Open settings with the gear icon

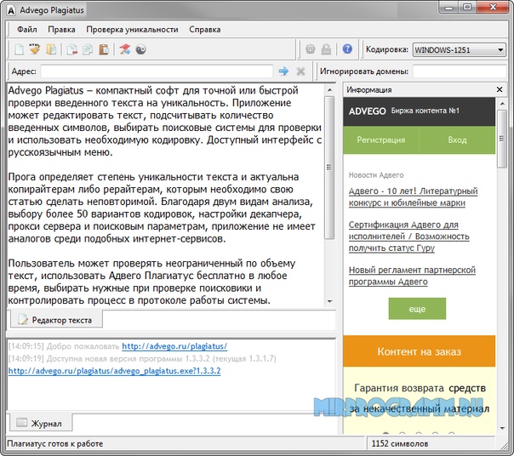click(x=310, y=49)
